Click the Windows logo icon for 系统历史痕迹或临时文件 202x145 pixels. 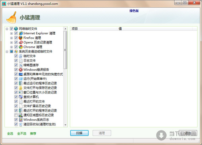pyautogui.click(x=16, y=51)
